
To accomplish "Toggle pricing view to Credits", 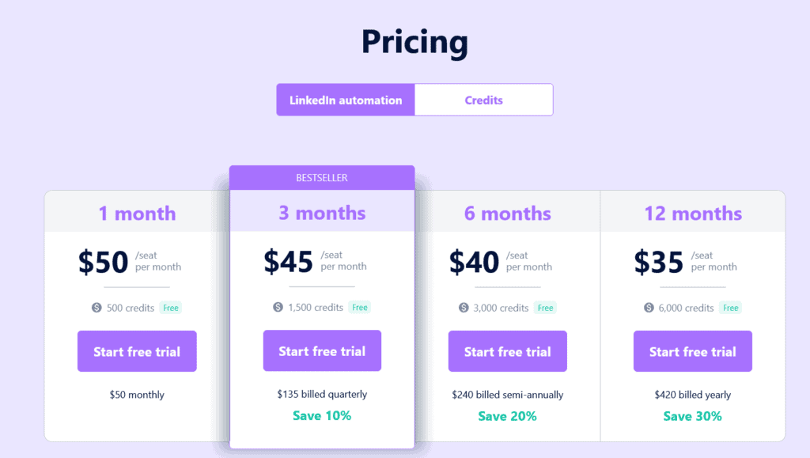I will pyautogui.click(x=483, y=99).
